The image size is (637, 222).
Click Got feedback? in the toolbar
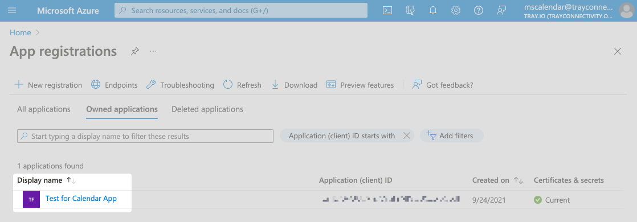[442, 85]
